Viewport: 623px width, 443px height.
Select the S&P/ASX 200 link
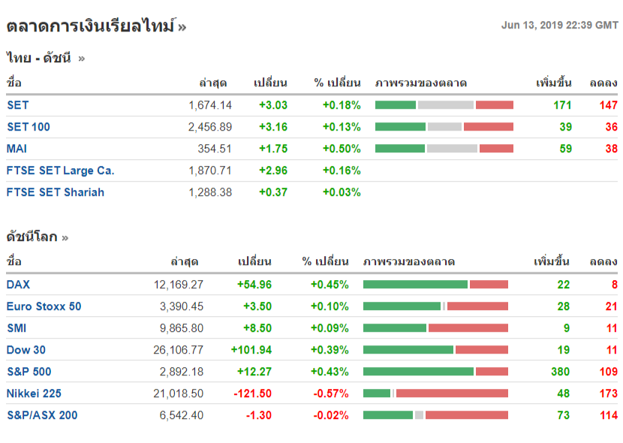[x=42, y=415]
